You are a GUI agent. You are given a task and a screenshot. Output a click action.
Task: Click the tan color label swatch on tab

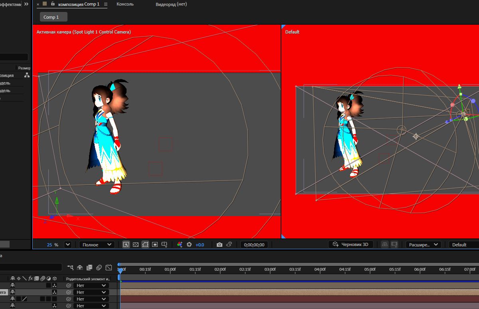[x=45, y=4]
